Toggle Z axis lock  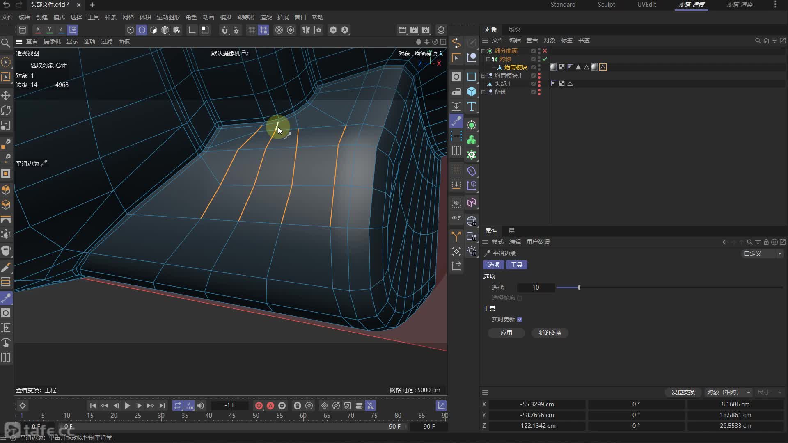[61, 30]
